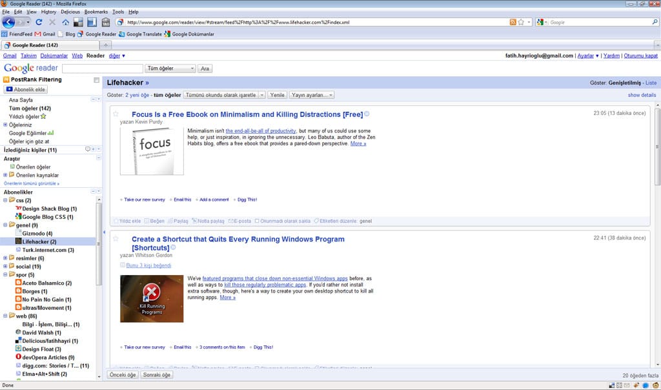Click the 'Sonraki öğe' button
Viewport: 661px width, 390px height.
(156, 375)
